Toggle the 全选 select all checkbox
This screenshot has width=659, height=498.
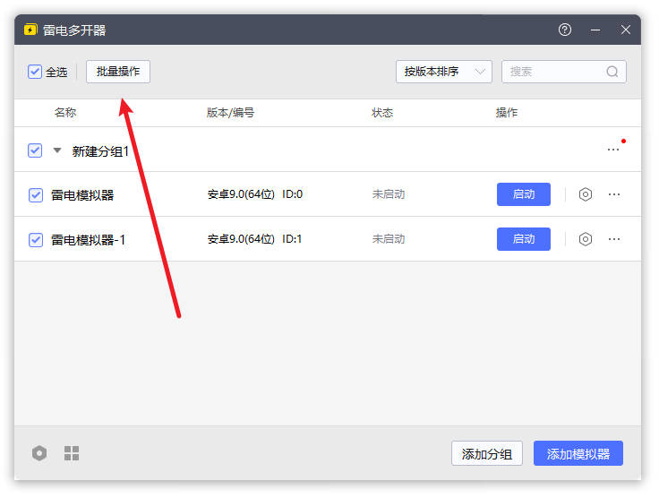35,72
